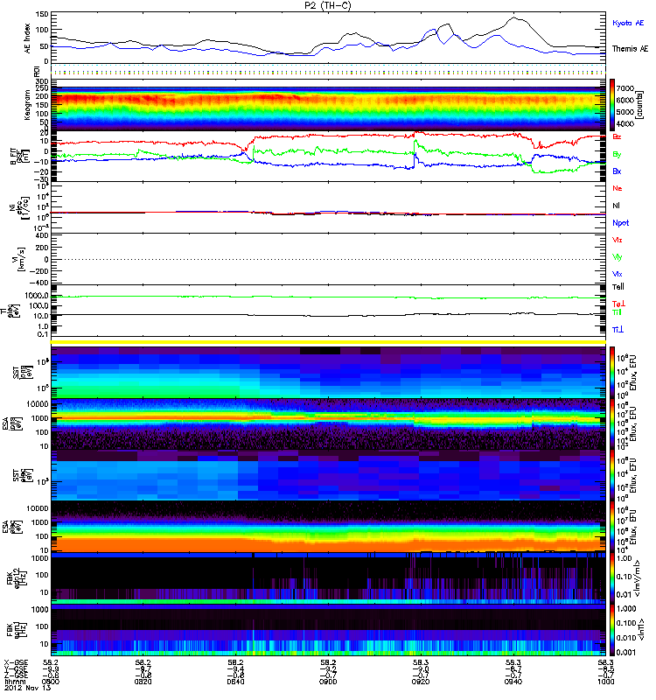Select the red Ne legend label
Screen dimensions: 656x700
tap(618, 188)
